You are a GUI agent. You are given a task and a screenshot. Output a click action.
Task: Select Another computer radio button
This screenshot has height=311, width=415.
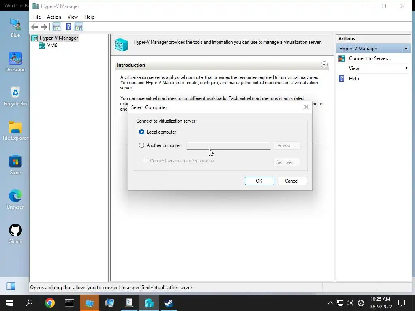pos(141,145)
